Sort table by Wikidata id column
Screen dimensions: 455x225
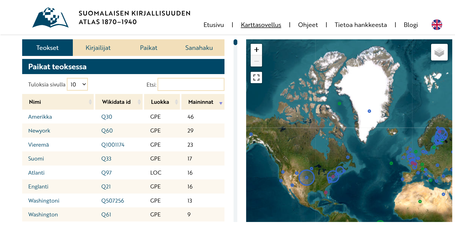click(119, 102)
